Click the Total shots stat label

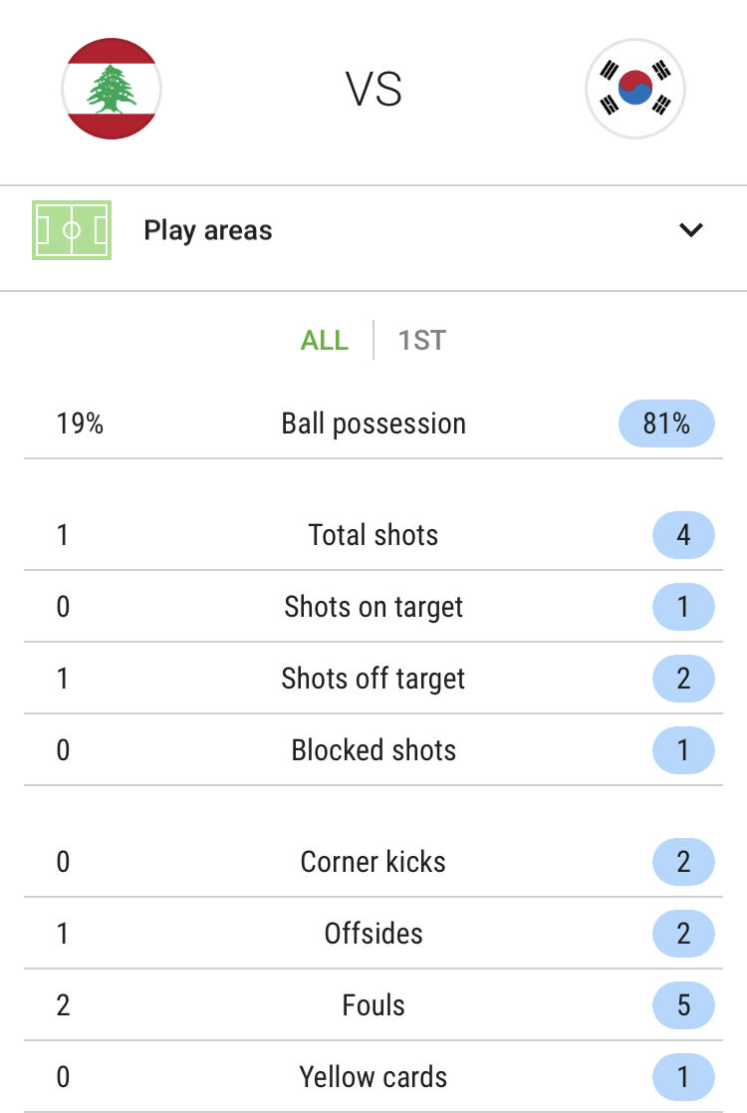coord(373,535)
